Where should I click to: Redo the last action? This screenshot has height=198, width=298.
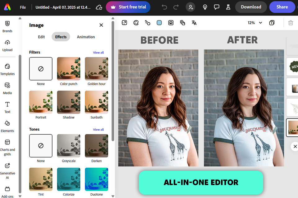176,7
